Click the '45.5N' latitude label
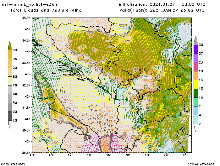Image resolution: width=220 pixels, height=166 pixels. pos(26,18)
